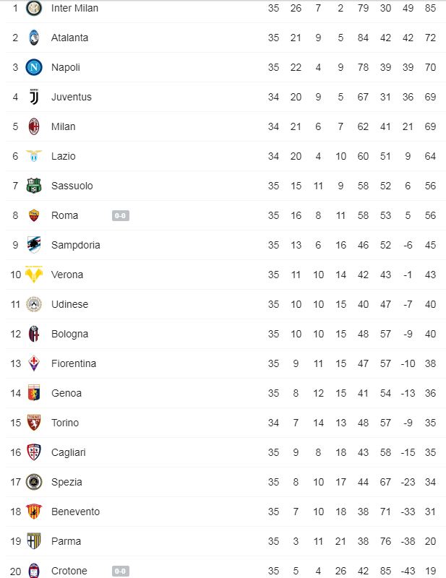
Task: Click the Fiorentina club crest
Action: [x=34, y=363]
